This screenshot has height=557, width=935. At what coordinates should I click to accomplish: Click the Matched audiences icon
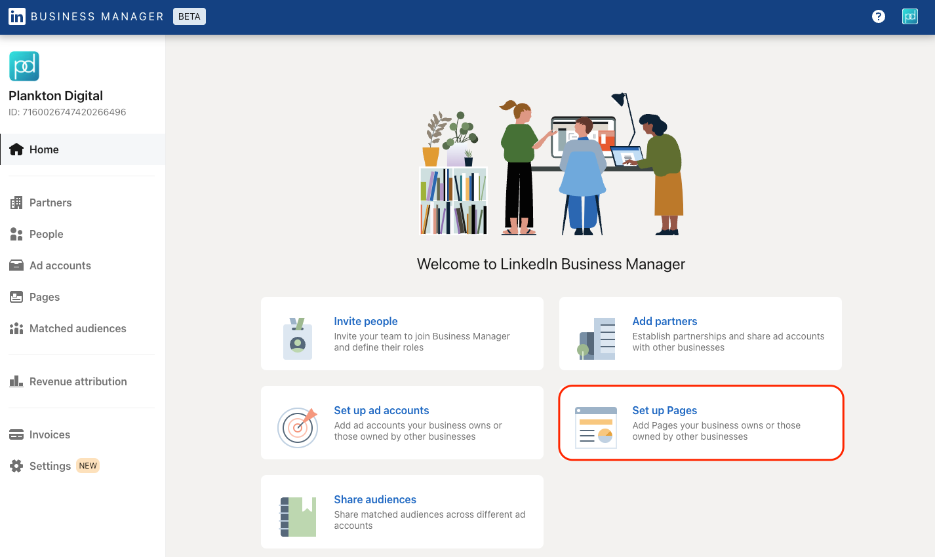[16, 328]
